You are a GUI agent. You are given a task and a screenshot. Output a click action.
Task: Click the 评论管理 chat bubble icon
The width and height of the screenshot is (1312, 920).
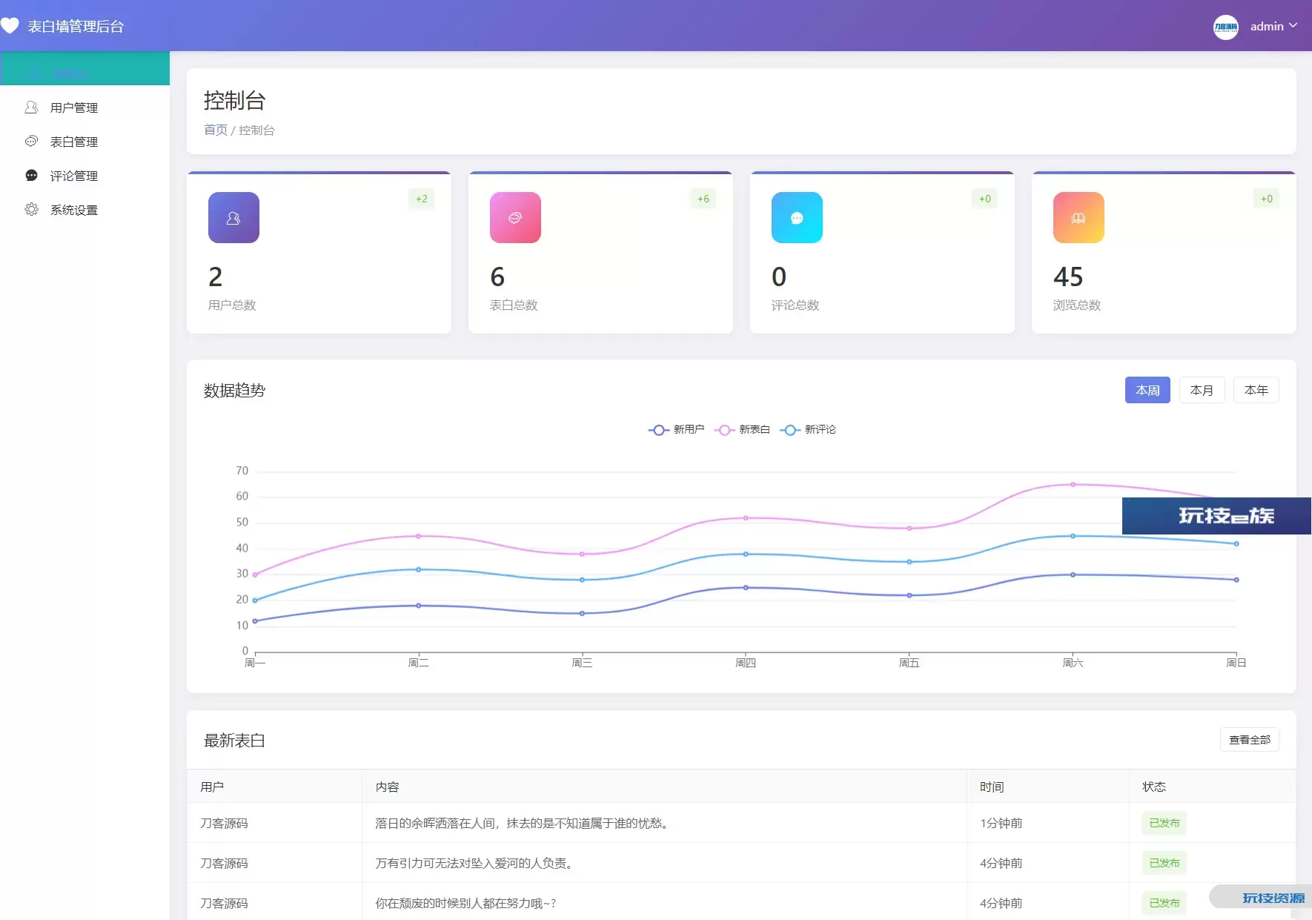31,176
